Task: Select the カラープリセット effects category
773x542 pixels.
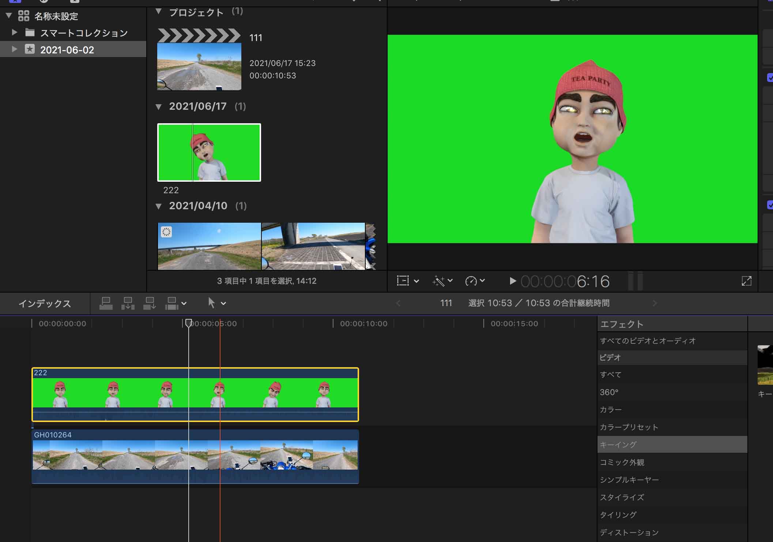Action: point(629,427)
